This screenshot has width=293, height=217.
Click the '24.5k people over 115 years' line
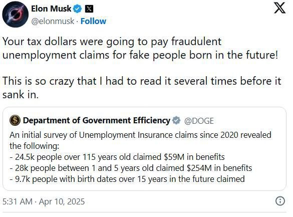(117, 157)
